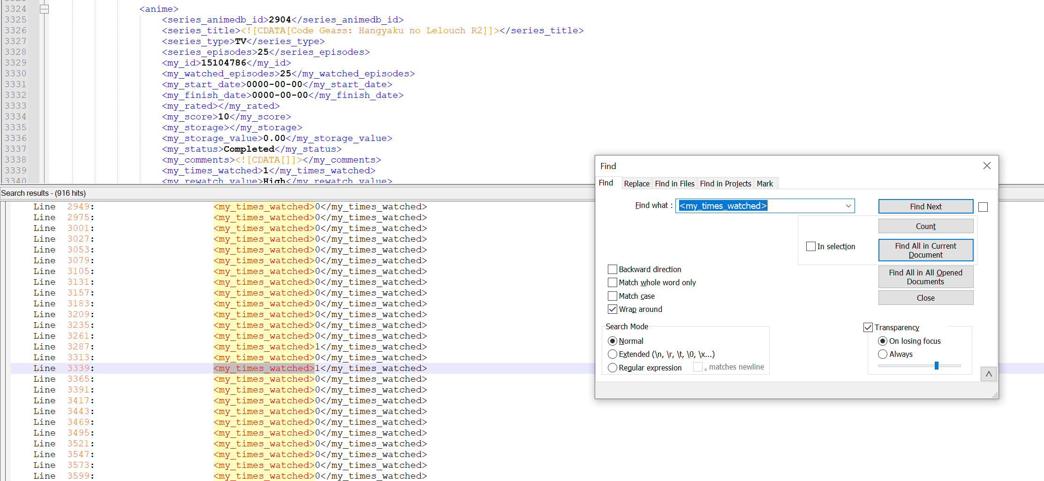Click Find All in All Opened Documents

pos(925,277)
